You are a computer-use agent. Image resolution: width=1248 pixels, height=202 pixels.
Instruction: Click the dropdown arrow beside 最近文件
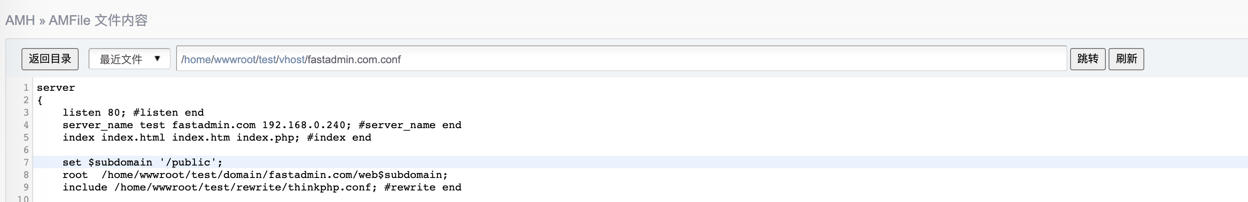[x=157, y=58]
